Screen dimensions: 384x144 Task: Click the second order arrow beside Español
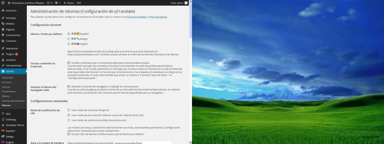[75, 34]
